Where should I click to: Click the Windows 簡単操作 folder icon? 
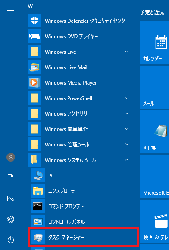[34, 129]
